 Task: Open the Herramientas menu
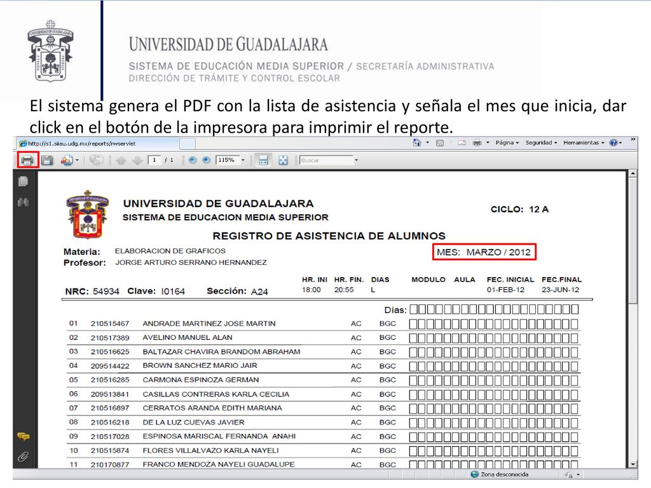coord(584,143)
